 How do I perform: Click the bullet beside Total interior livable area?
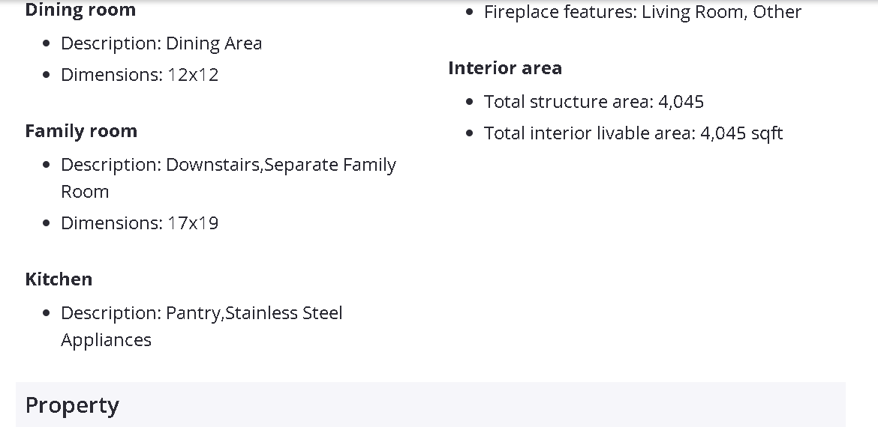(x=470, y=134)
